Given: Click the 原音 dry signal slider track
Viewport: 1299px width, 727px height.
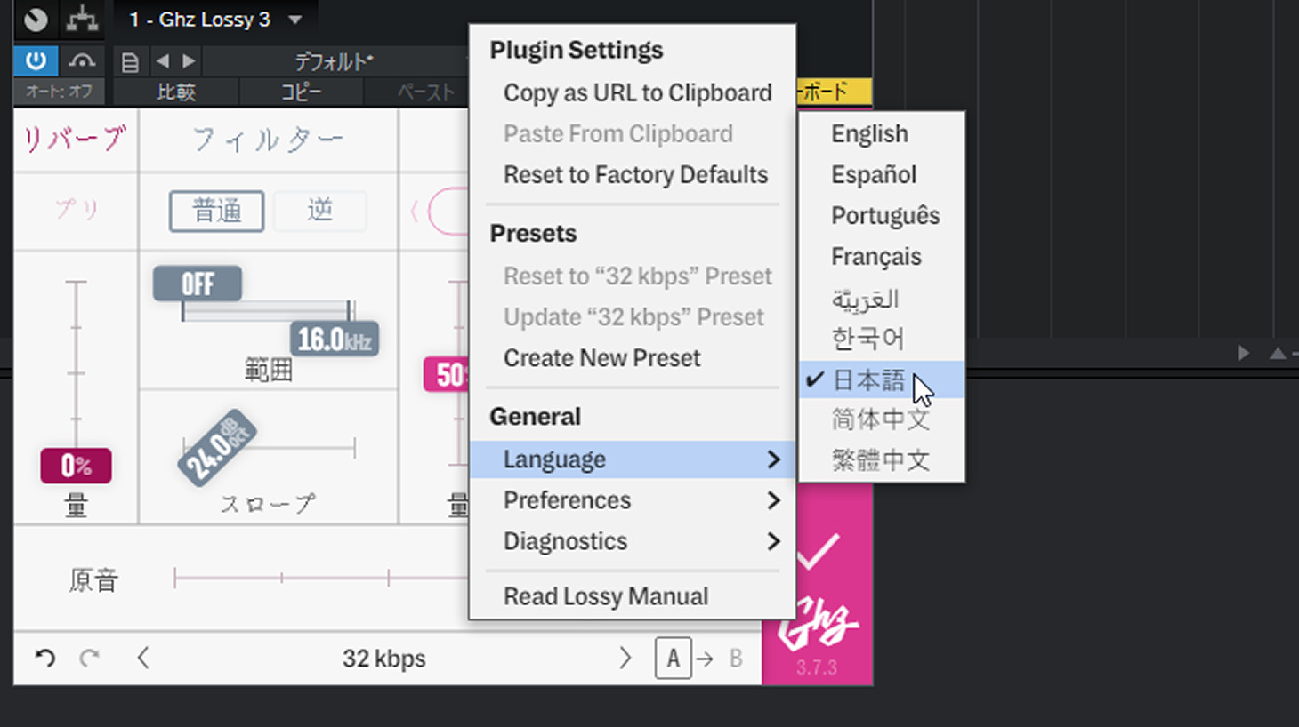Looking at the screenshot, I should [320, 579].
